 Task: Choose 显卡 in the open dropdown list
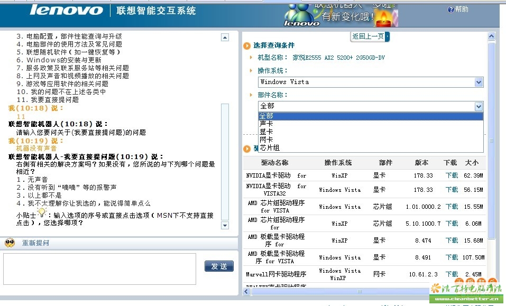tap(371, 132)
